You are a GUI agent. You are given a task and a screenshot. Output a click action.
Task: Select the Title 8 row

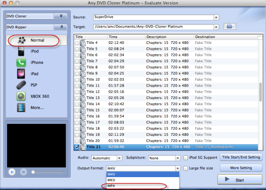coord(166,67)
